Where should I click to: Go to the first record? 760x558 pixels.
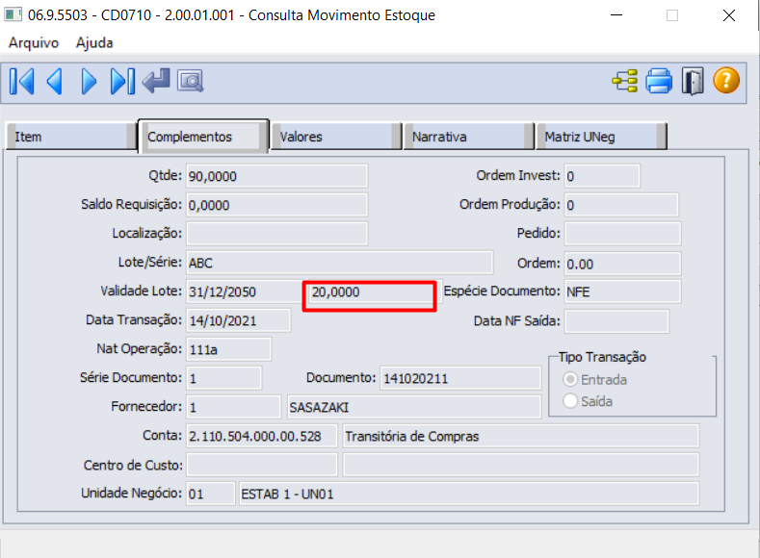point(22,82)
